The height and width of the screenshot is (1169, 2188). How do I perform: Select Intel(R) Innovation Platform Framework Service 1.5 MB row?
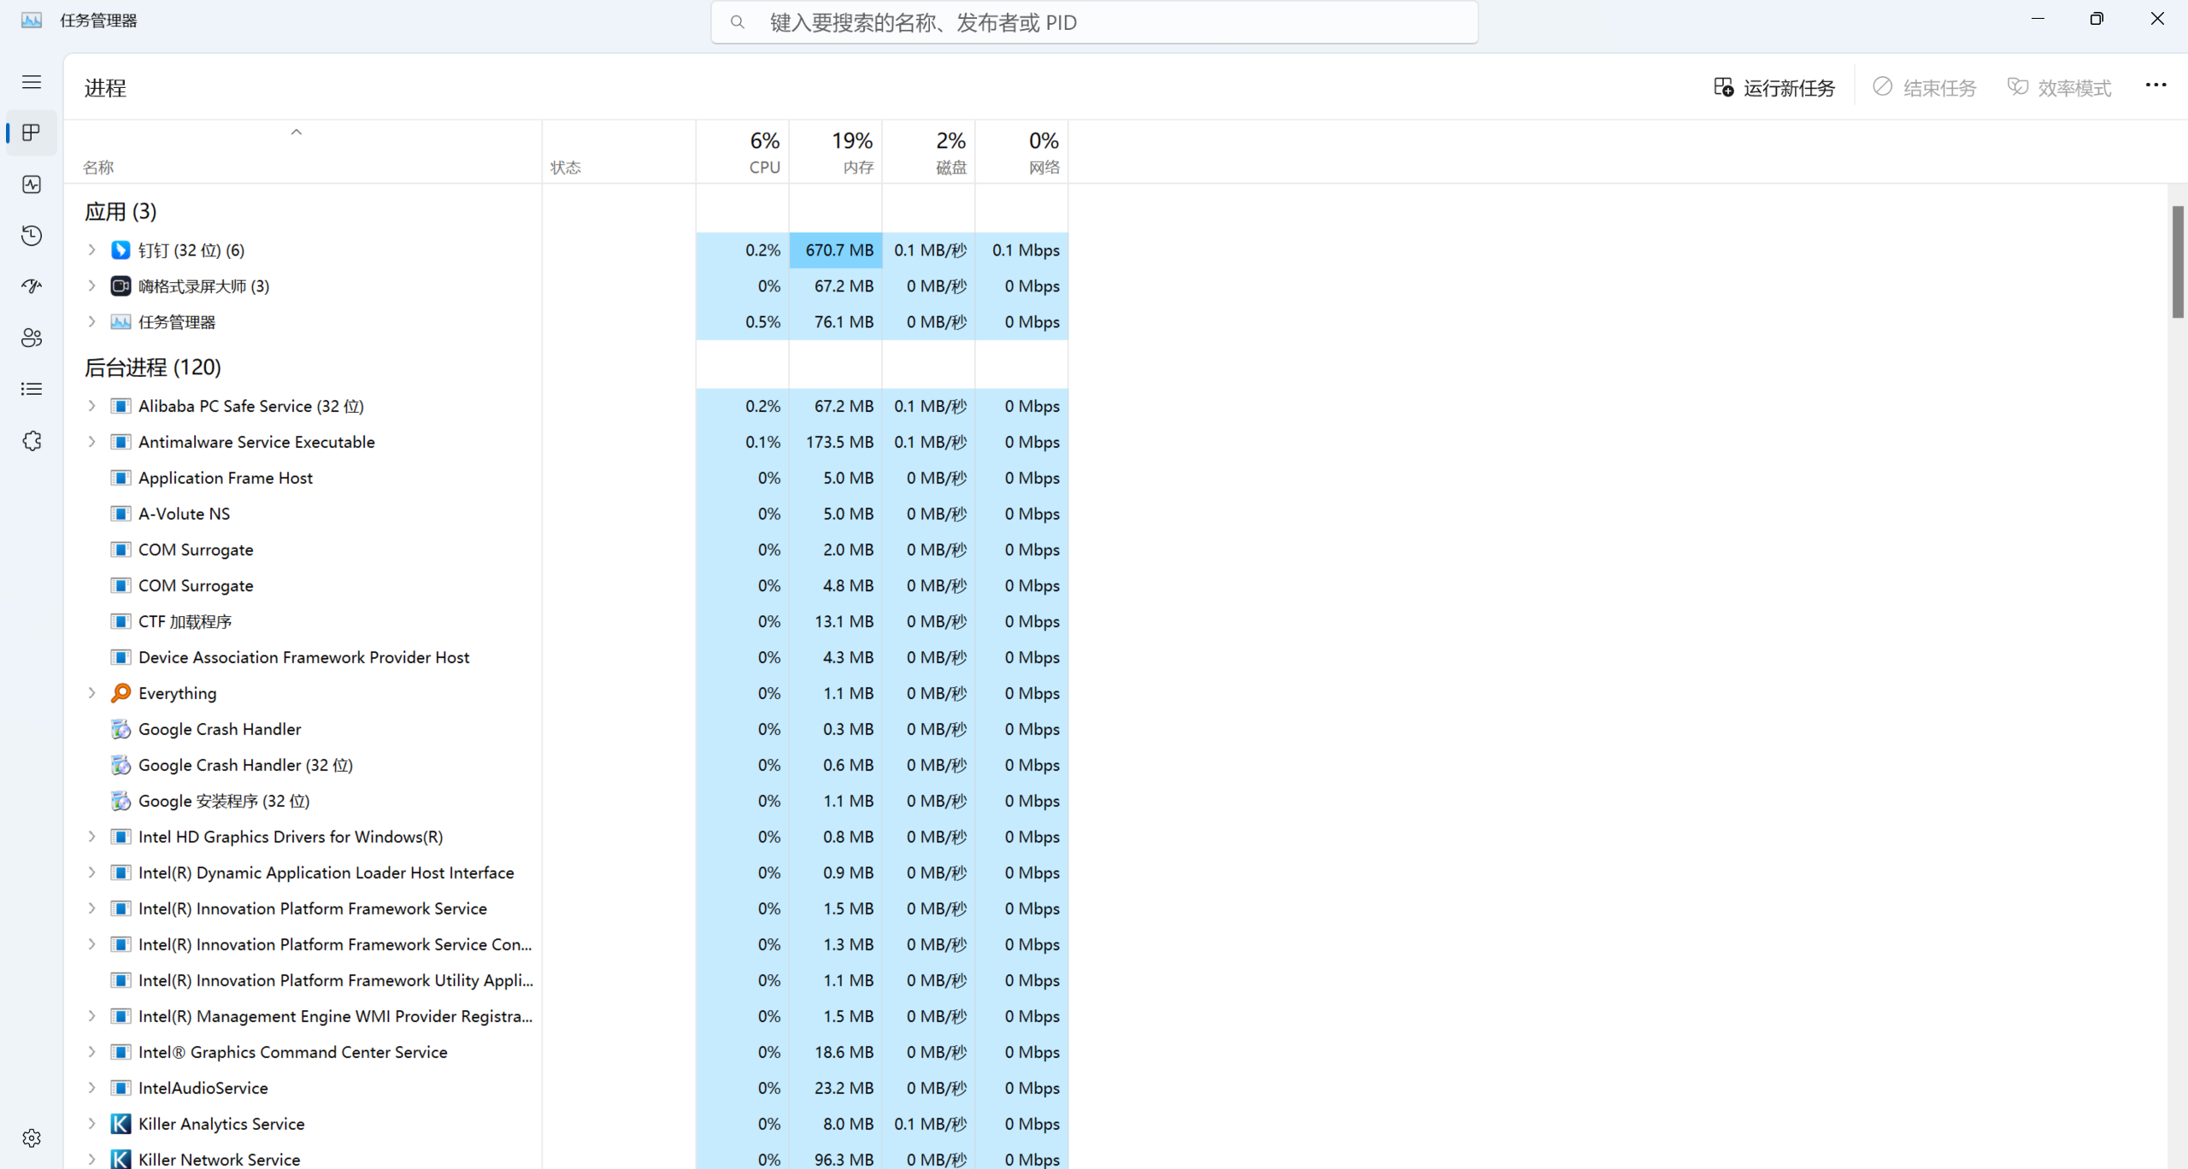coord(567,908)
